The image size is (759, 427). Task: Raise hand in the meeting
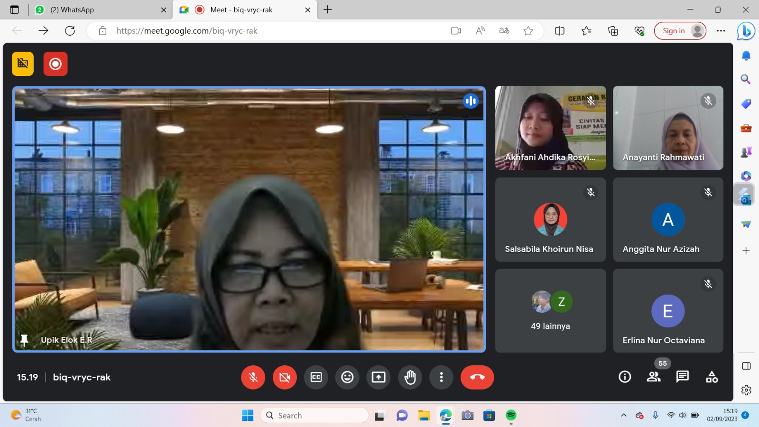pyautogui.click(x=410, y=377)
